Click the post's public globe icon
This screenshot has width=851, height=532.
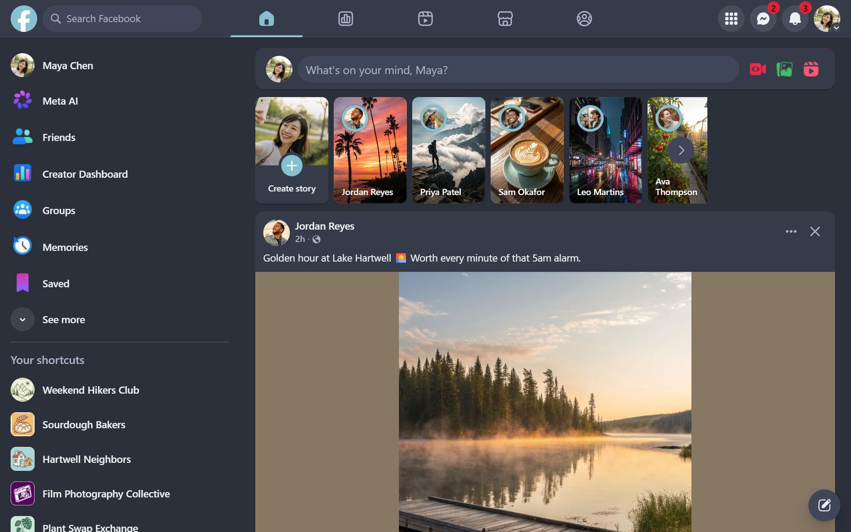[x=316, y=239]
